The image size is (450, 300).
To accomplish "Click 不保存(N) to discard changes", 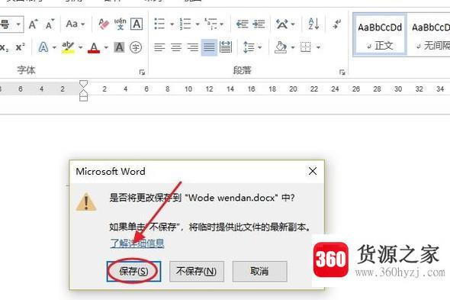I will 197,271.
